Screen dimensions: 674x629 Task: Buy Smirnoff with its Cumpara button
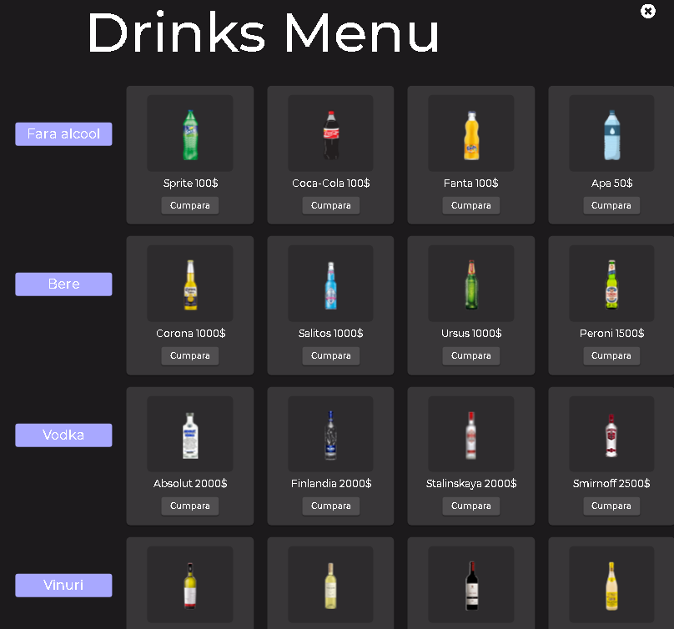611,506
